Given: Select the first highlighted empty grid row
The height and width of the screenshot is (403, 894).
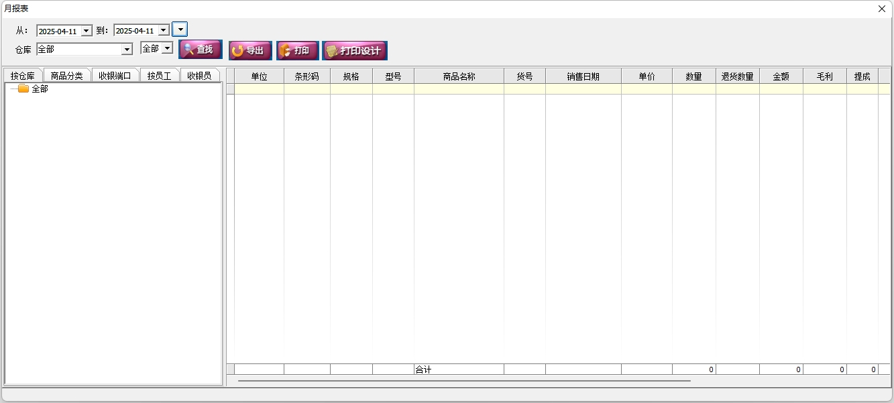Looking at the screenshot, I should click(562, 89).
